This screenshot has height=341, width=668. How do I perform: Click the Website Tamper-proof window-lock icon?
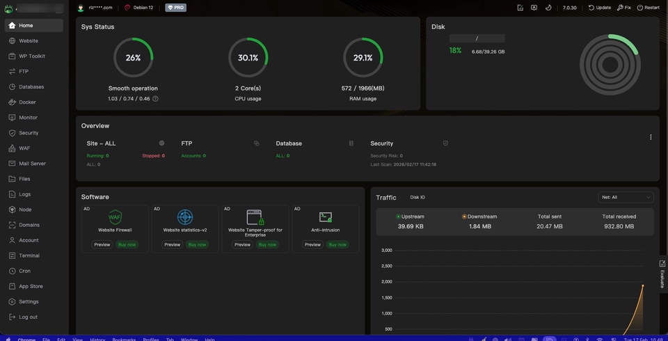tap(255, 217)
